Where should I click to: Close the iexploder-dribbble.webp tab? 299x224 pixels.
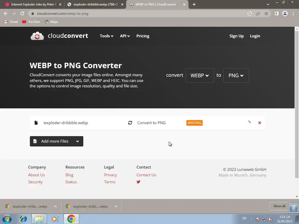[x=122, y=4]
